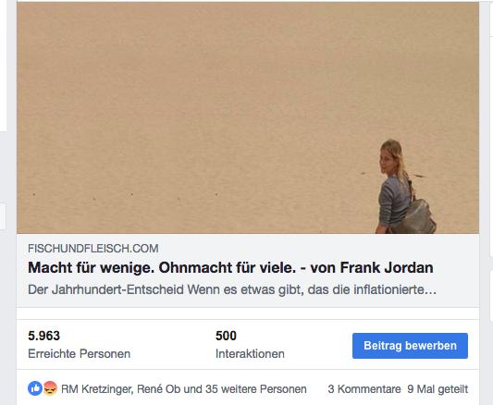493x405 pixels.
Task: Click the Beitrag bewerben button
Action: [410, 346]
